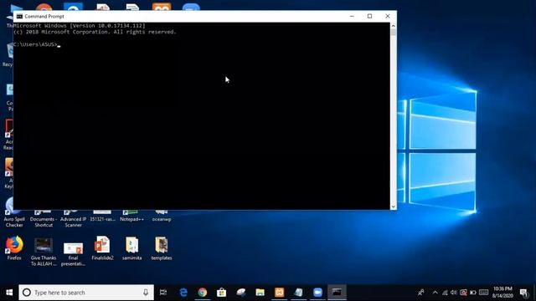This screenshot has height=301, width=536.
Task: Select the Documents - Shortcut desktop label
Action: pyautogui.click(x=44, y=222)
